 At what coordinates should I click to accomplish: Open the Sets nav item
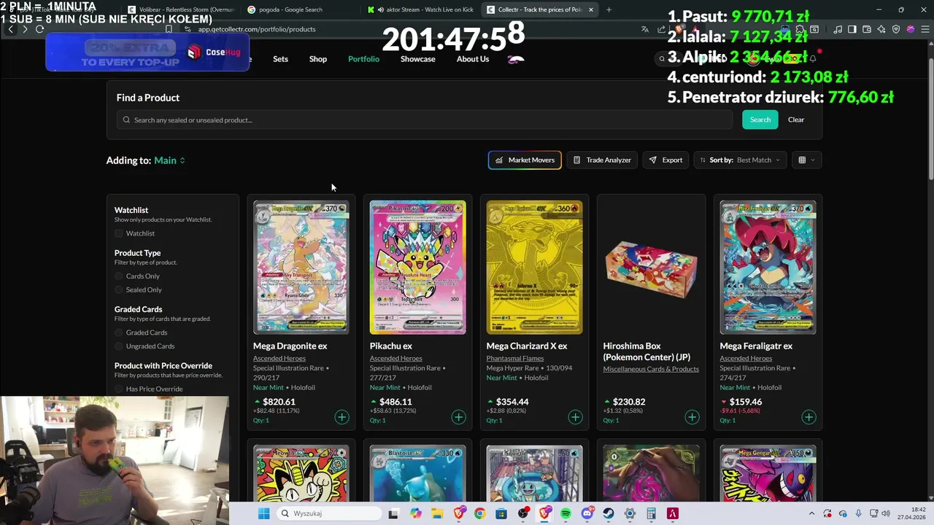[x=280, y=59]
